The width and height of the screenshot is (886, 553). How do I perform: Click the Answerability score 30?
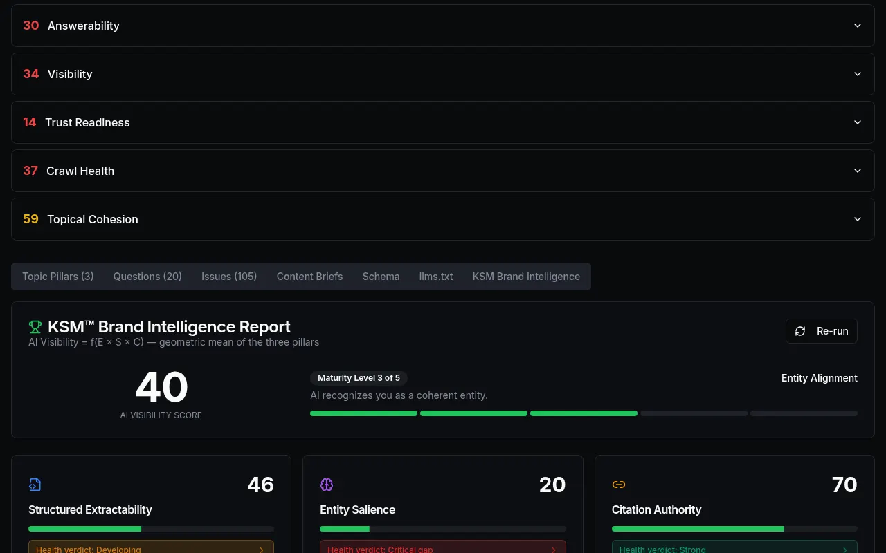(31, 26)
